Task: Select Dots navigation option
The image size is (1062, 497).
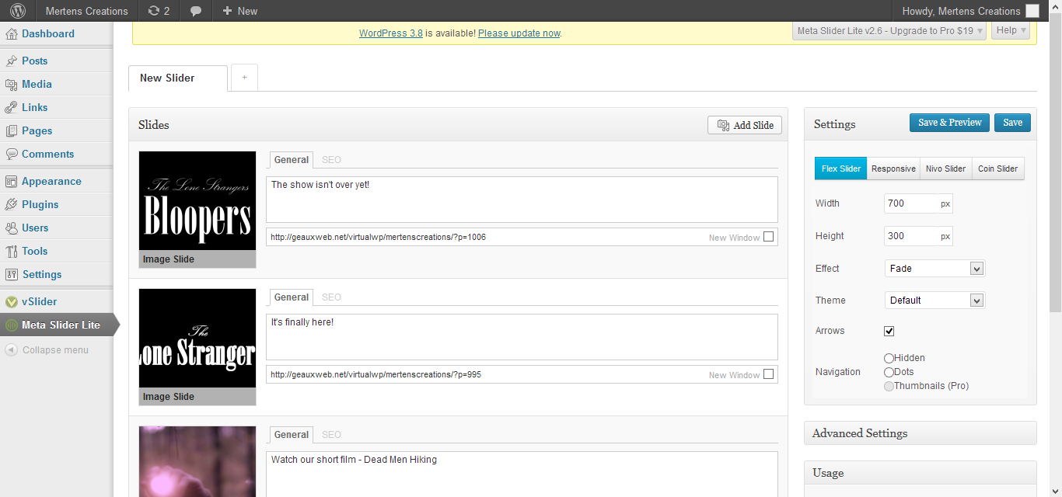Action: pyautogui.click(x=889, y=373)
